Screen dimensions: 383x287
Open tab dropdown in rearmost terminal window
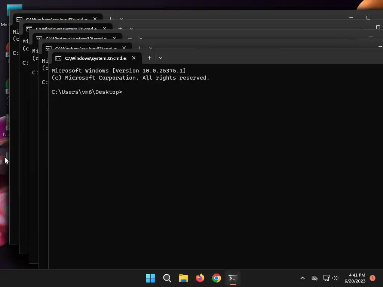click(122, 19)
